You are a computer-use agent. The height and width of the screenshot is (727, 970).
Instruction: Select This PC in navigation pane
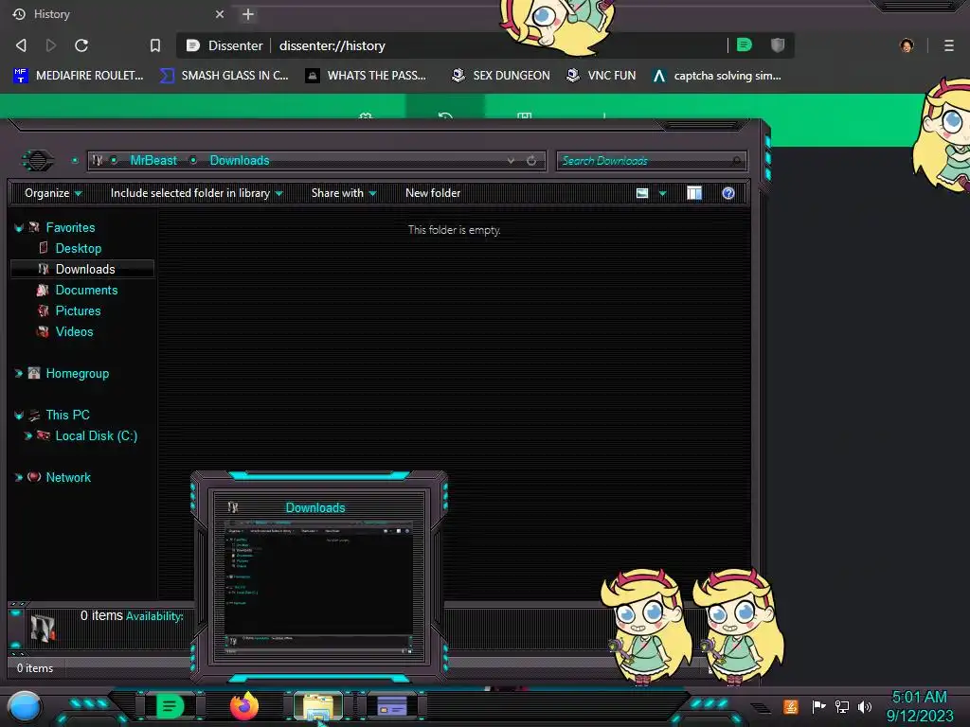67,415
